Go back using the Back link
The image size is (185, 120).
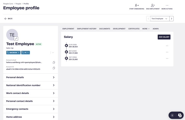pos(8,19)
